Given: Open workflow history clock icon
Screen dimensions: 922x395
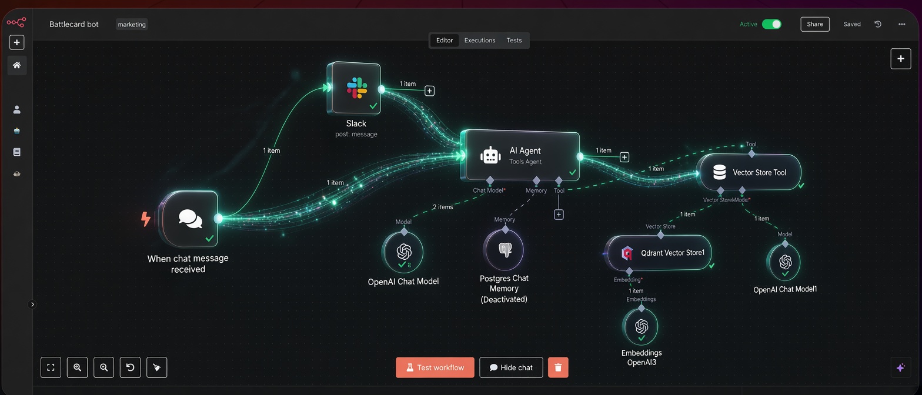Looking at the screenshot, I should [878, 24].
